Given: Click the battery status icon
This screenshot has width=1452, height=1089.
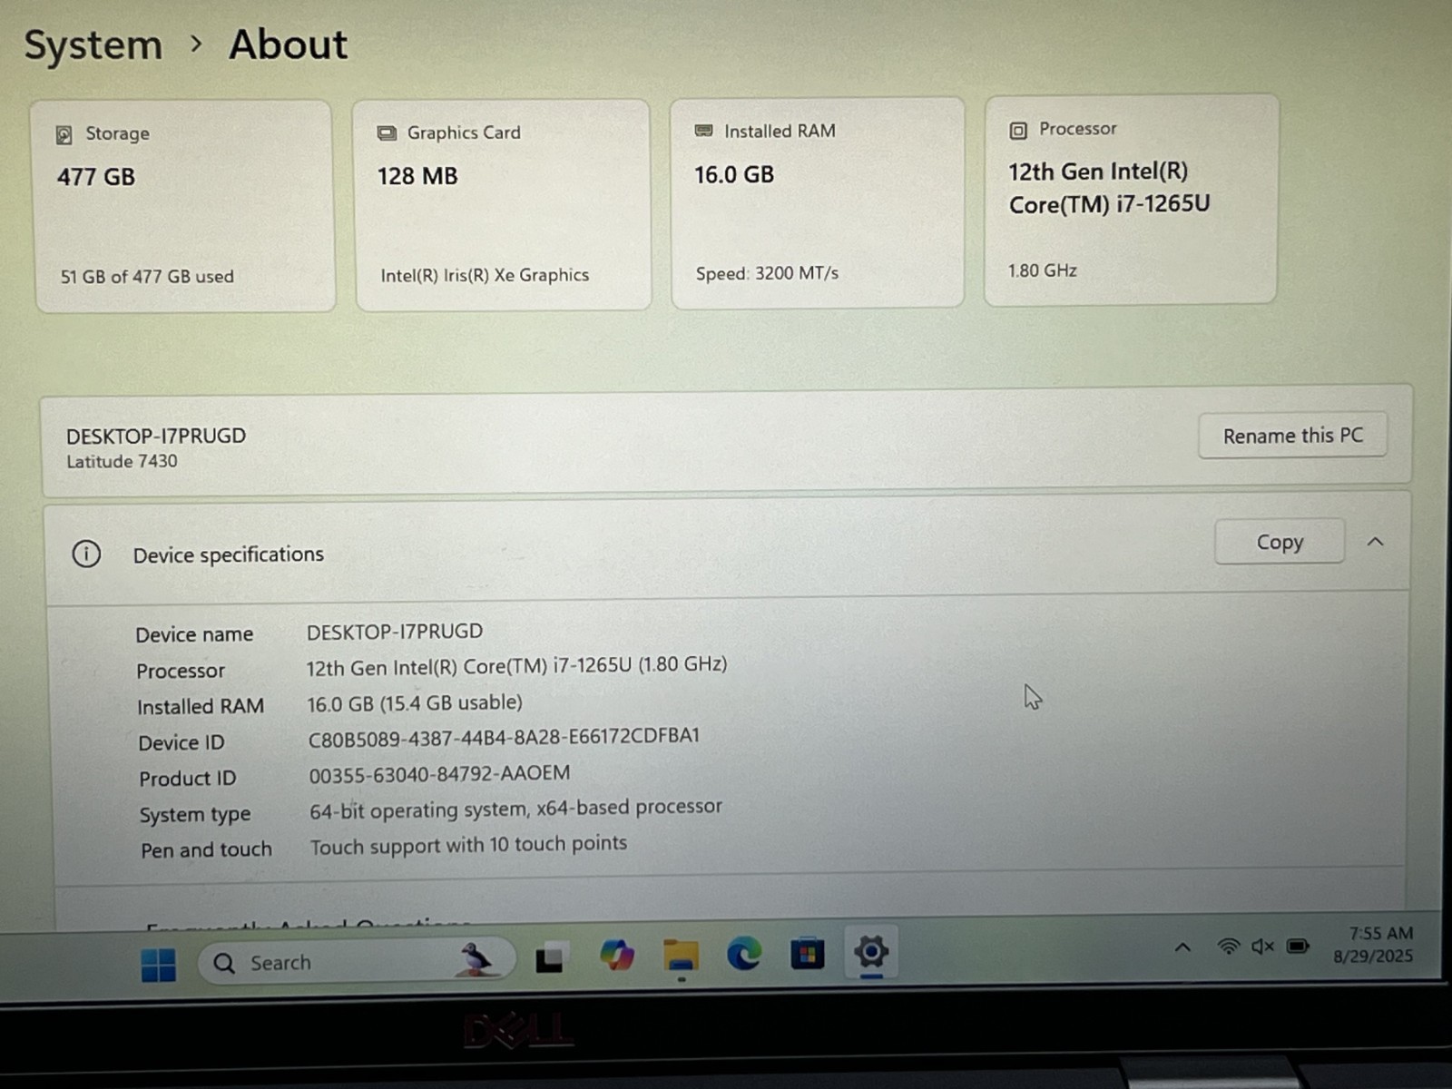Looking at the screenshot, I should point(1299,947).
